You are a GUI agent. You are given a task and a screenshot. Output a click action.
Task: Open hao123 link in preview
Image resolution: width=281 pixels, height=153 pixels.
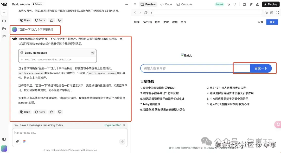click(147, 22)
